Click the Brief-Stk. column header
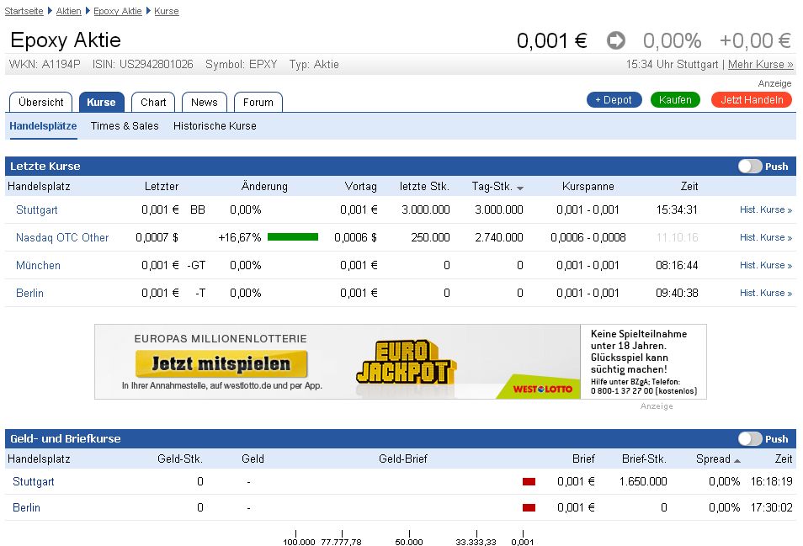 point(644,459)
